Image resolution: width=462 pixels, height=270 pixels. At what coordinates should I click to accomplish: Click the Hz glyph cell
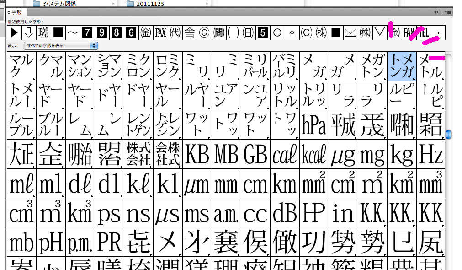(431, 154)
